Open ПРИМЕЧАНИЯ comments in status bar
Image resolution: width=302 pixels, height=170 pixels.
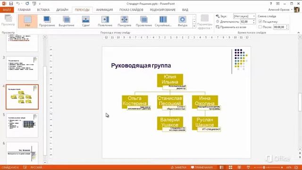pos(202,167)
